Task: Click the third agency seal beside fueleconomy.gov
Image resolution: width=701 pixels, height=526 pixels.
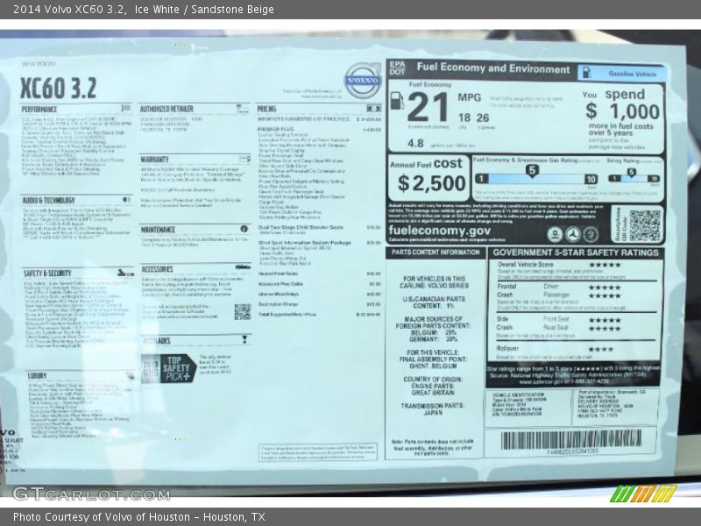Action: [591, 234]
